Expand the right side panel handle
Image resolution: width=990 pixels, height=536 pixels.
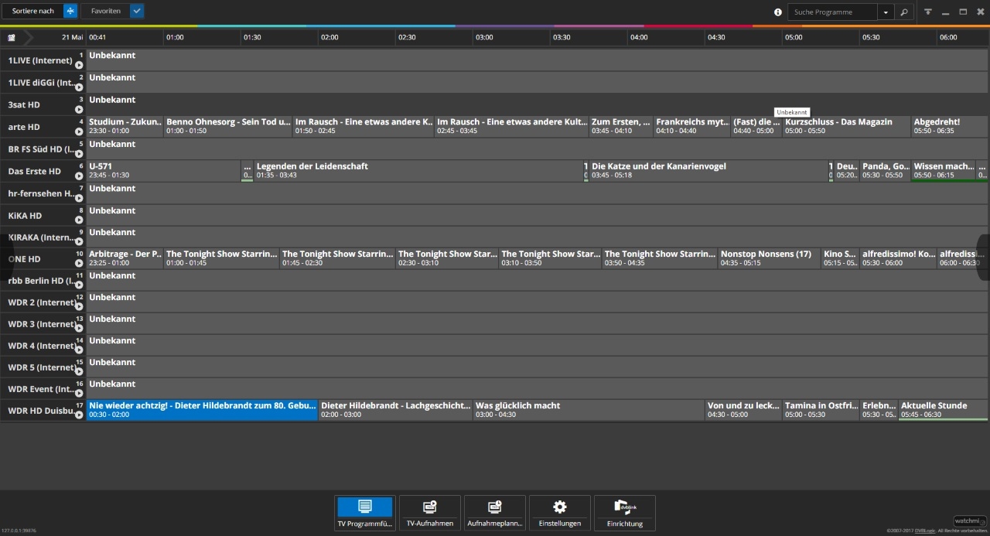(984, 257)
